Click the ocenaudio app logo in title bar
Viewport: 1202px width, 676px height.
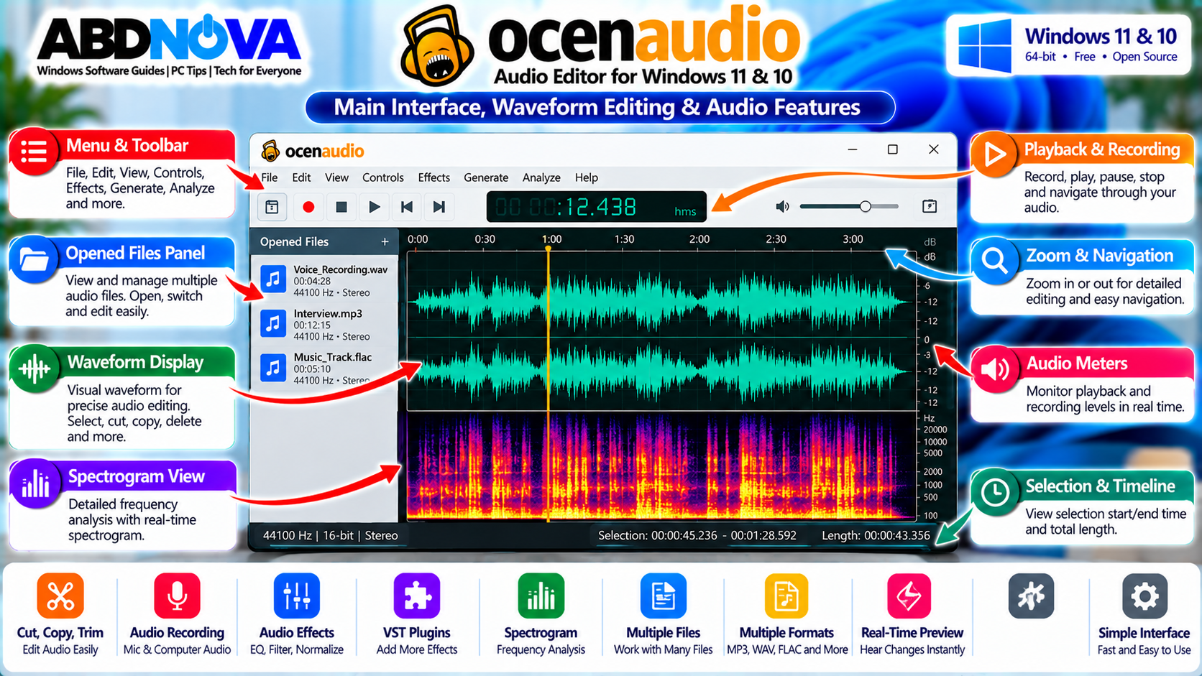270,150
